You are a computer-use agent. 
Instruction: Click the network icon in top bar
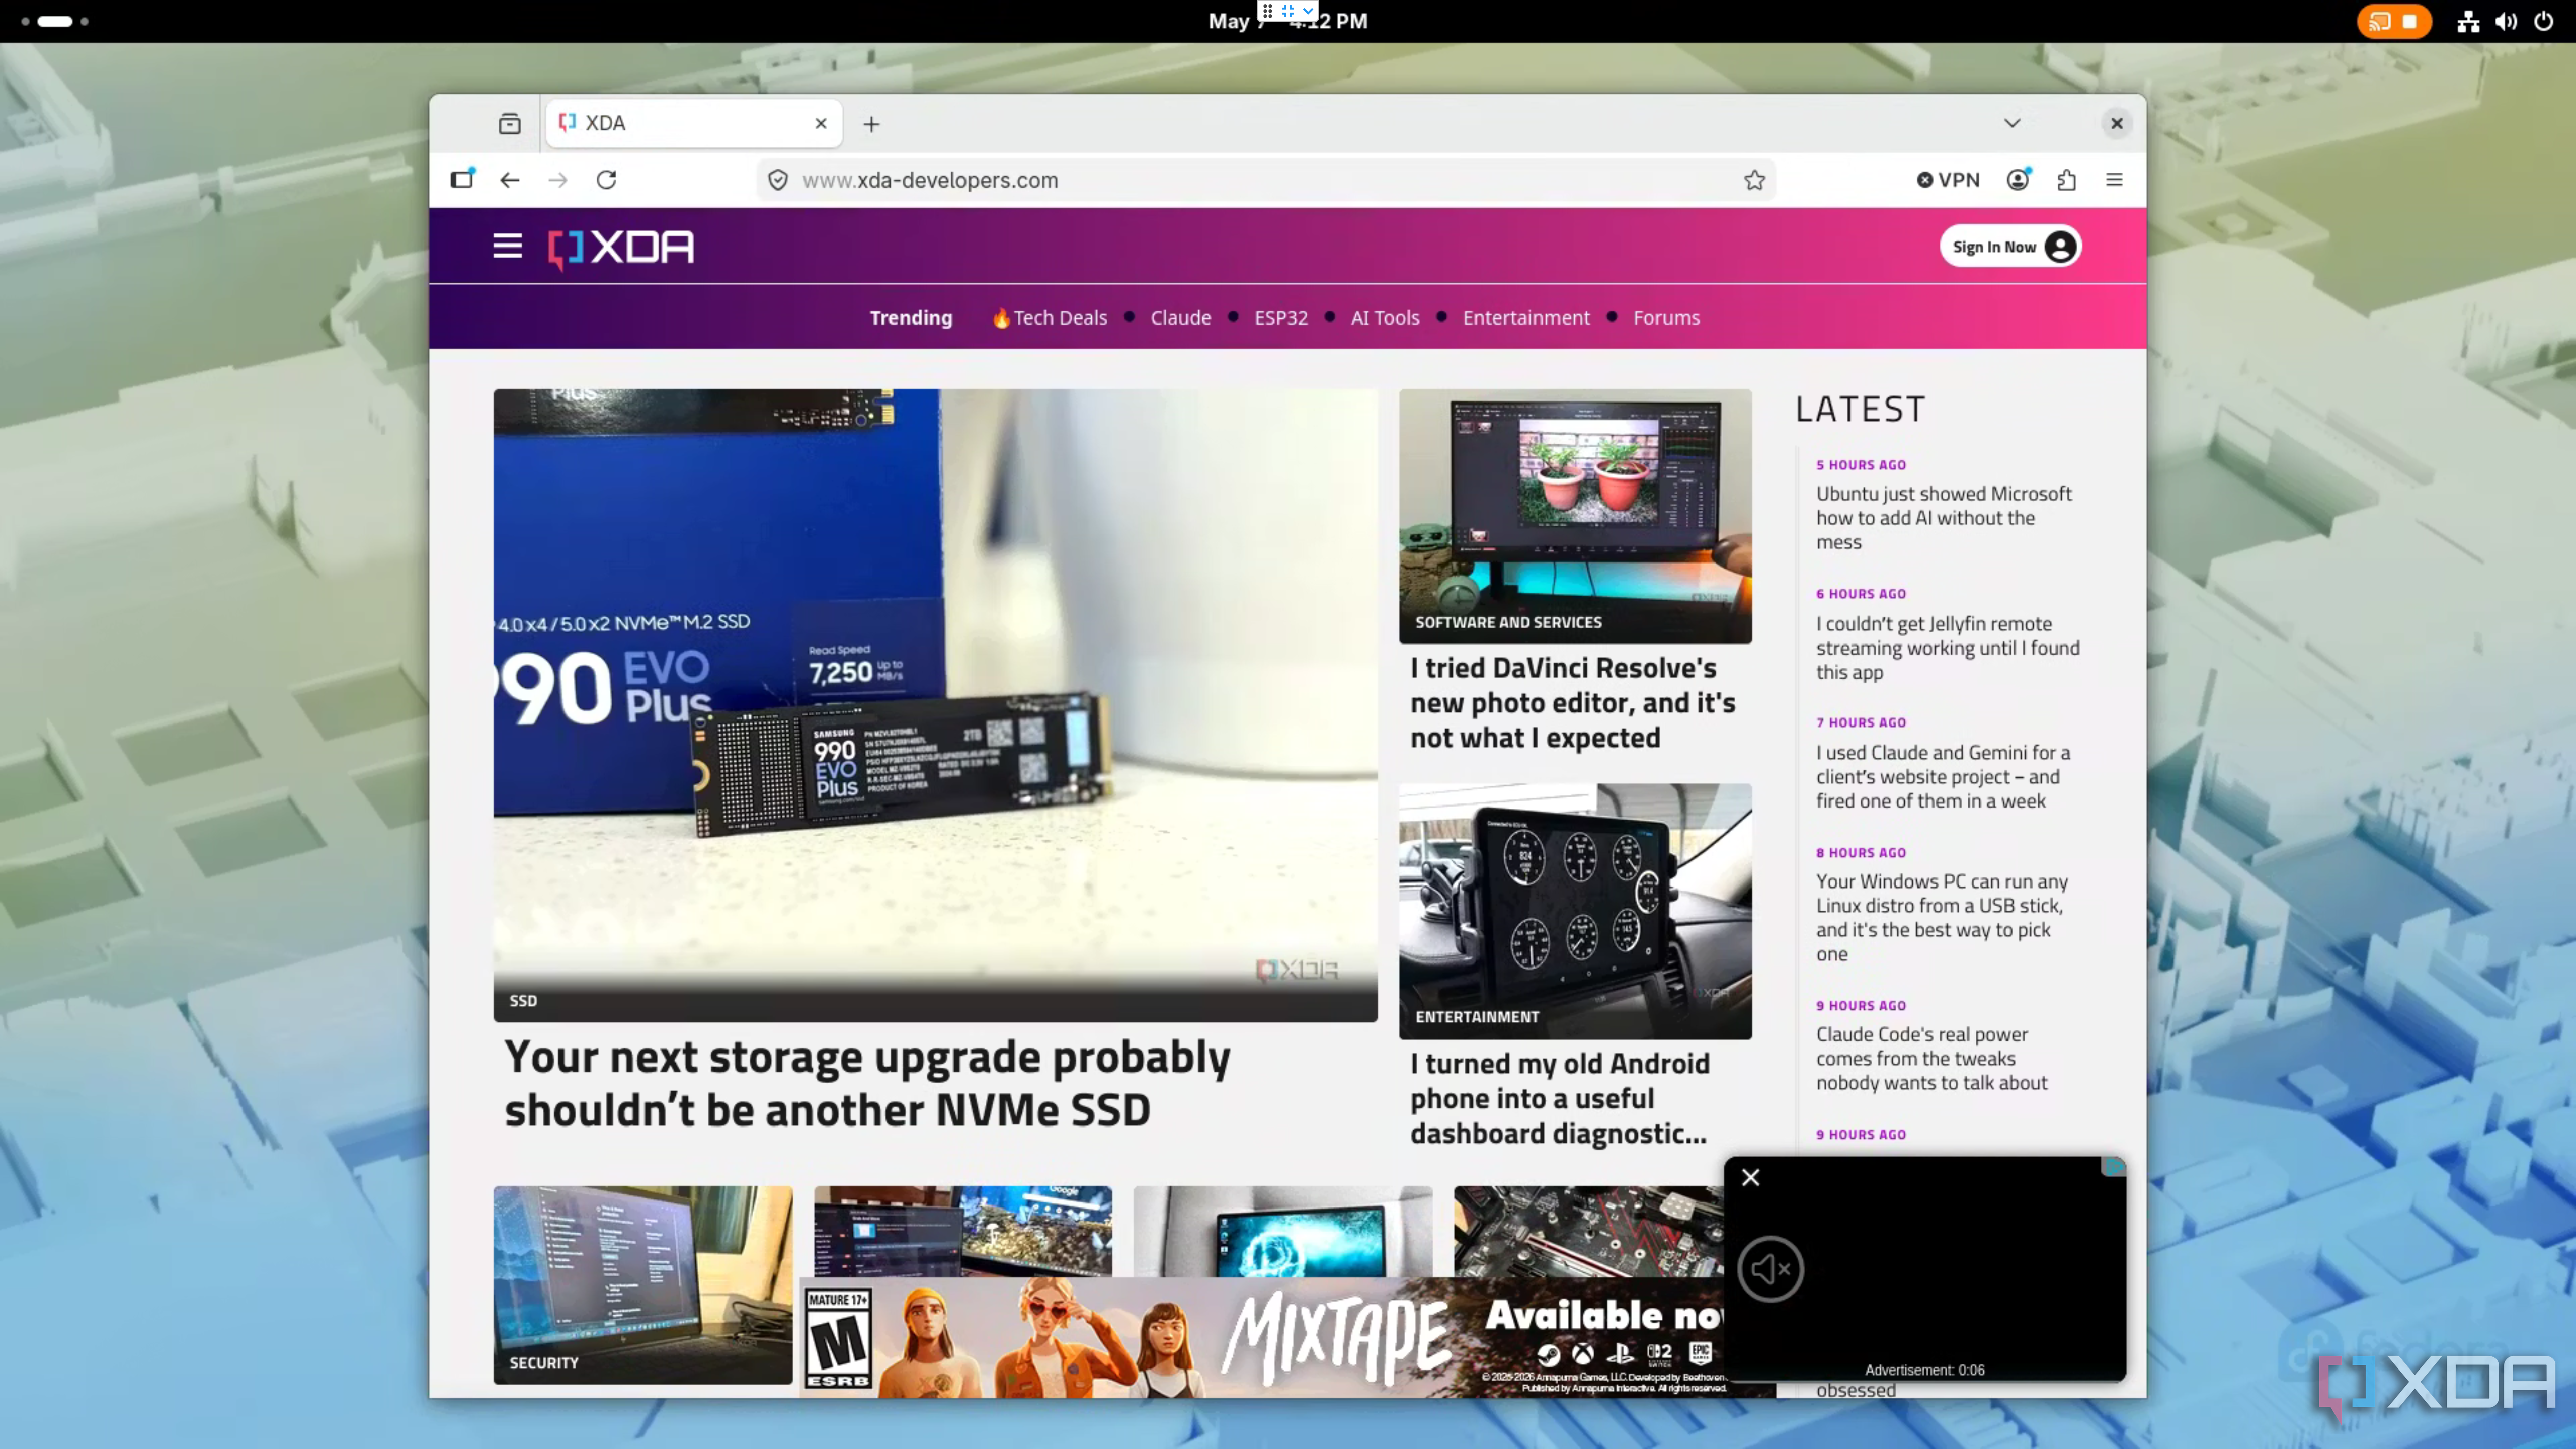pyautogui.click(x=2468, y=21)
